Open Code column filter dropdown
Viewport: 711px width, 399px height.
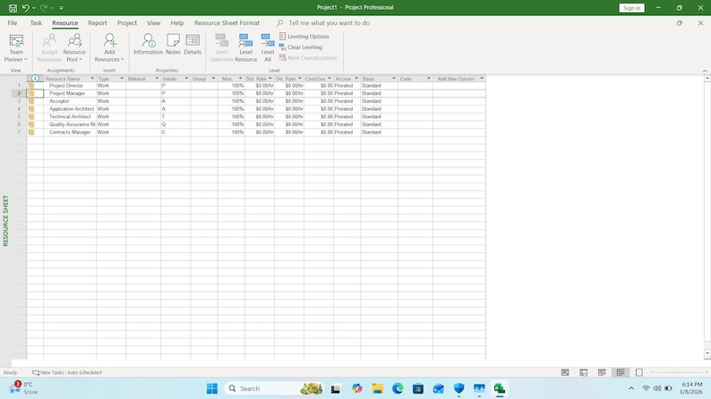point(429,79)
